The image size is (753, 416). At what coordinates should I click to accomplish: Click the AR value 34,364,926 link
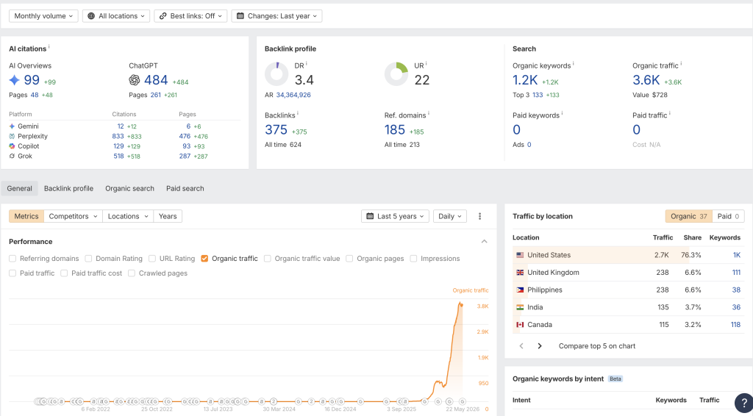(293, 95)
